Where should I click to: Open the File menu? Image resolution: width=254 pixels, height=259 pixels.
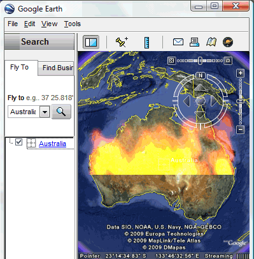tap(13, 24)
